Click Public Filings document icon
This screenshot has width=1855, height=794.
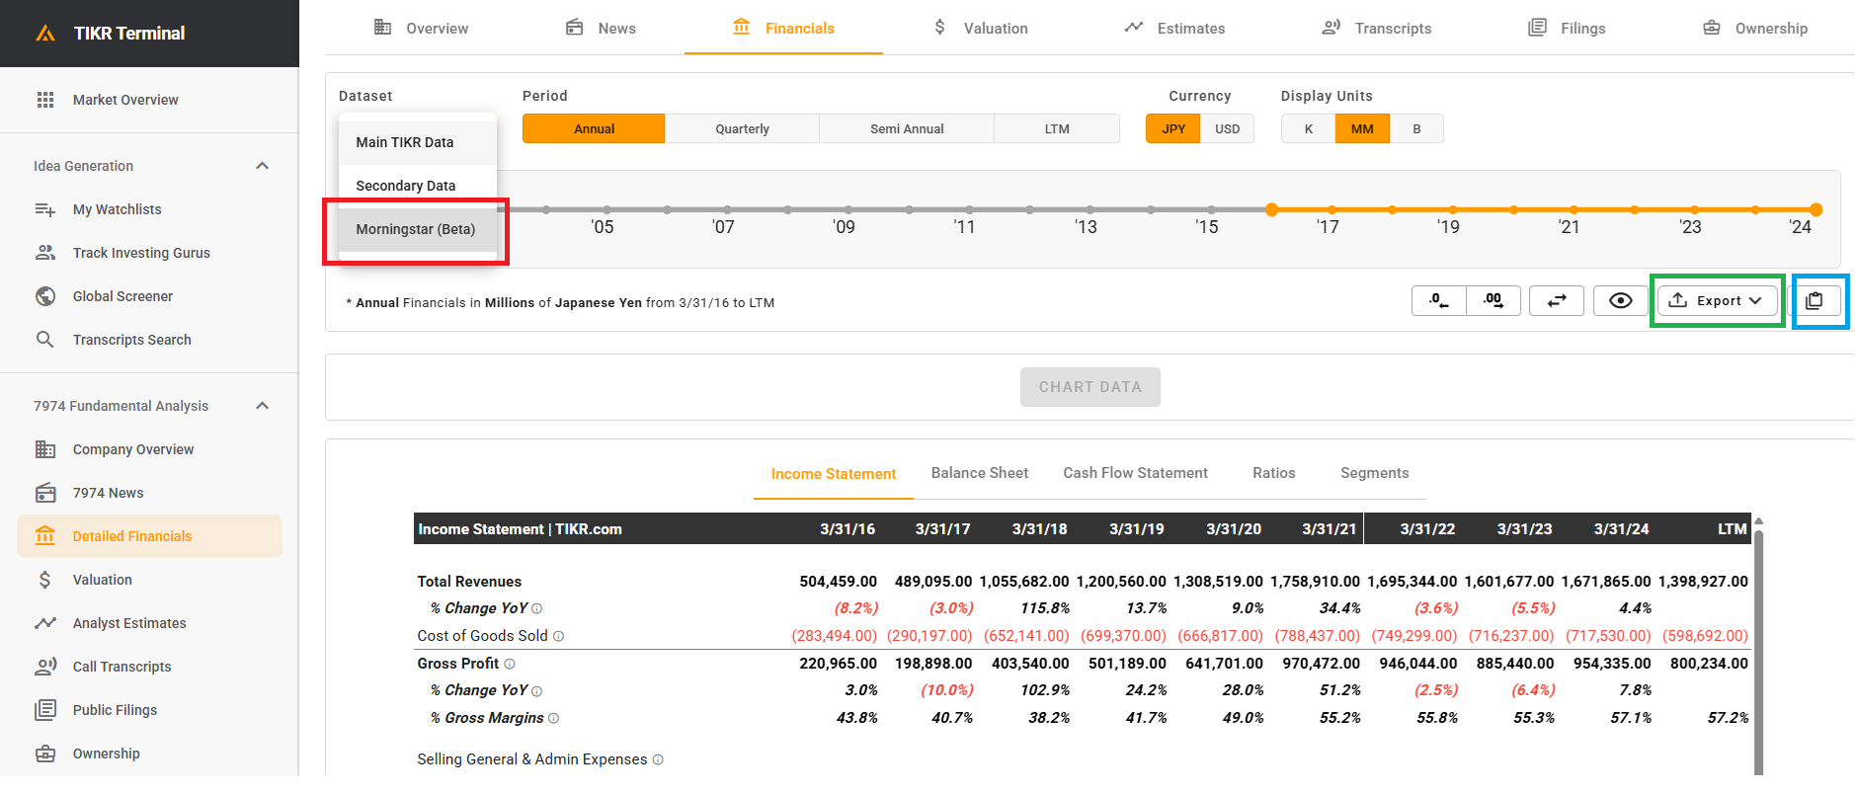coord(45,710)
